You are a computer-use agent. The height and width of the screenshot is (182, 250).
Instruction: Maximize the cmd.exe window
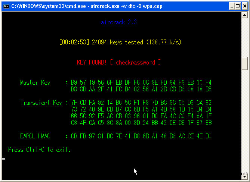[x=238, y=6]
